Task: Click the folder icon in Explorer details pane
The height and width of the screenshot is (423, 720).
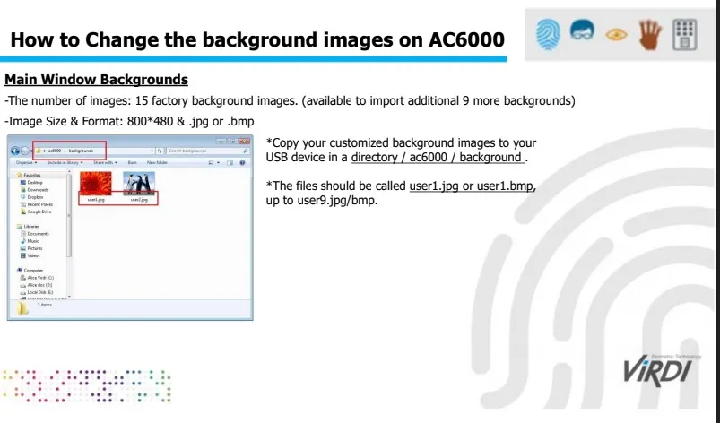Action: tap(22, 308)
